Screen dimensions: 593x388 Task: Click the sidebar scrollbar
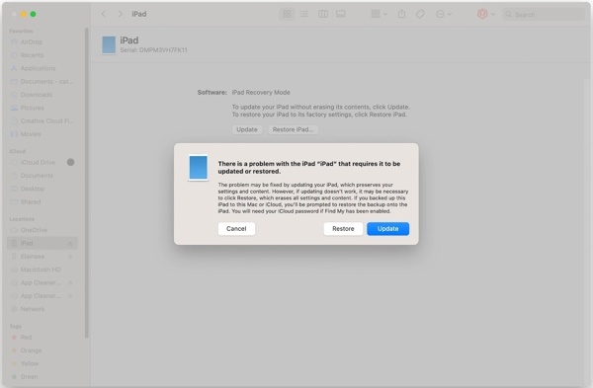point(87,183)
